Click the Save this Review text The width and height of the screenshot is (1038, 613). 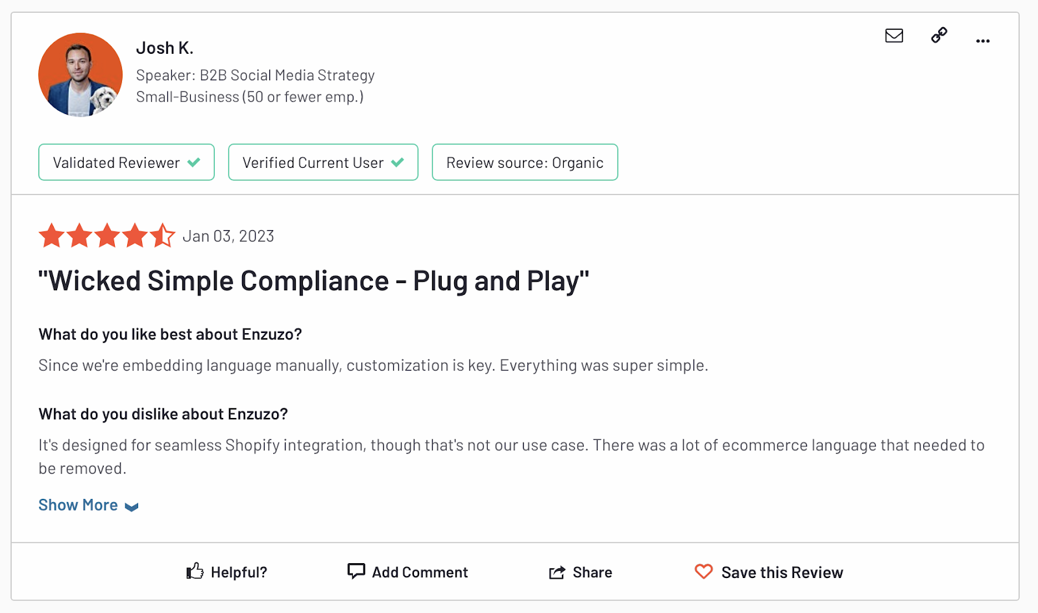(x=782, y=572)
